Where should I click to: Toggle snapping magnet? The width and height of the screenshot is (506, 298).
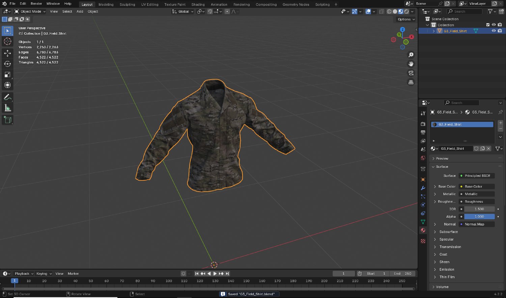pyautogui.click(x=210, y=11)
